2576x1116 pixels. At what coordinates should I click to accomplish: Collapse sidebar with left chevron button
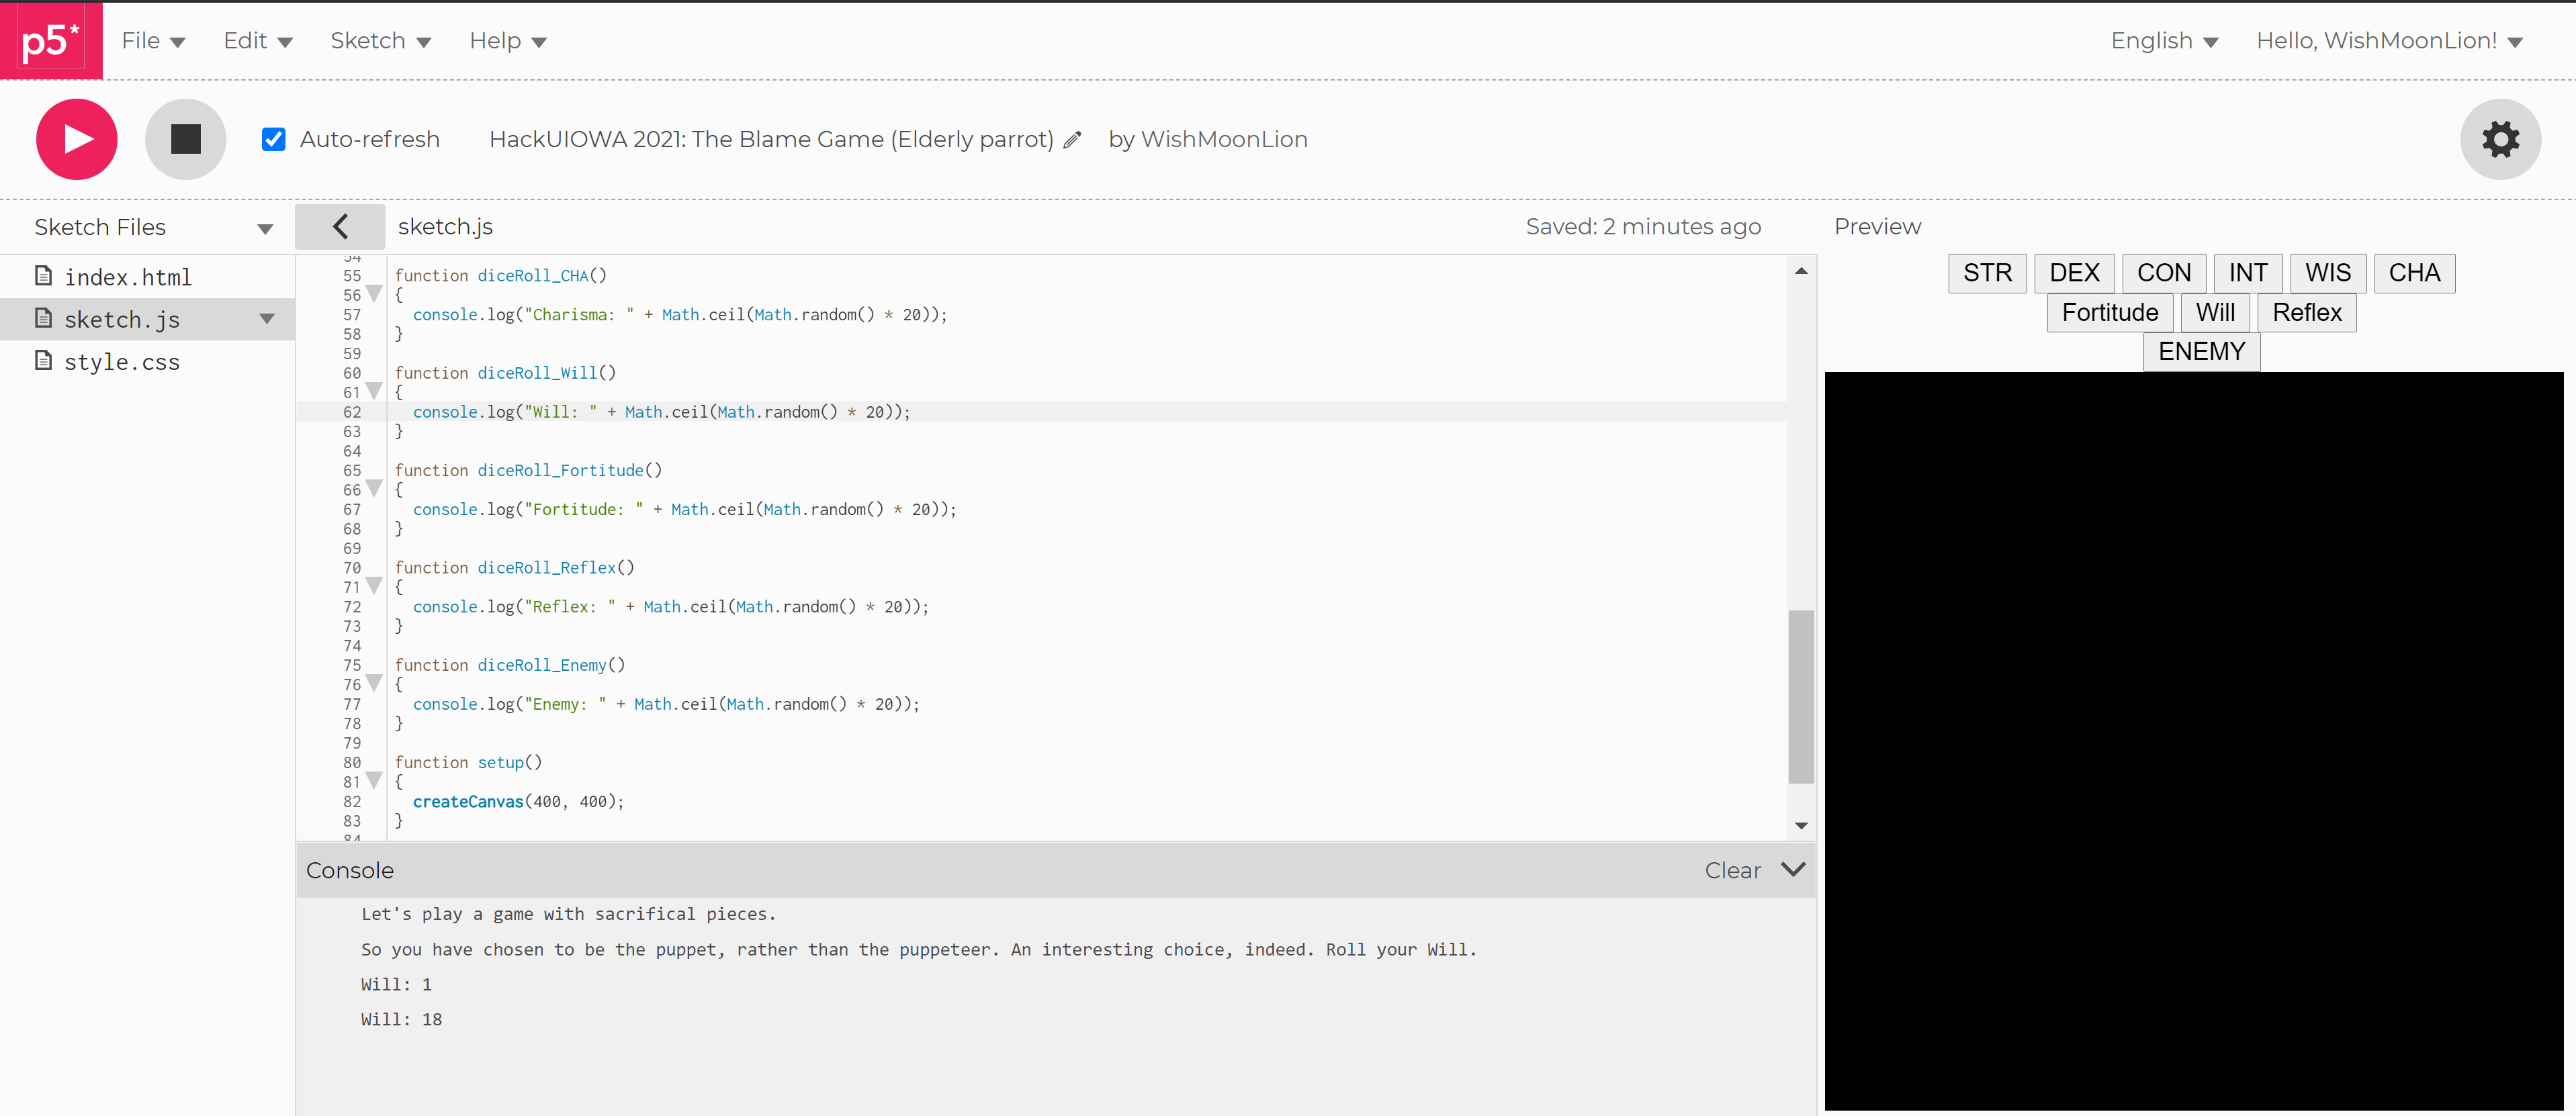340,227
